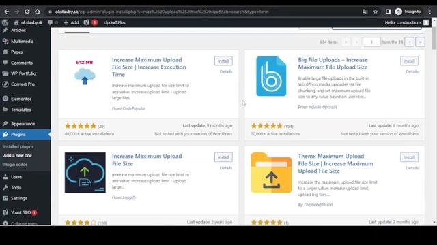This screenshot has height=245, width=437.
Task: Install Increase Maximum Upload File Size Execution Time plugin
Action: (223, 61)
